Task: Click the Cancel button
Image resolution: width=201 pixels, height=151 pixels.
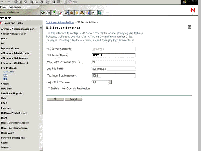Action: pos(73,99)
